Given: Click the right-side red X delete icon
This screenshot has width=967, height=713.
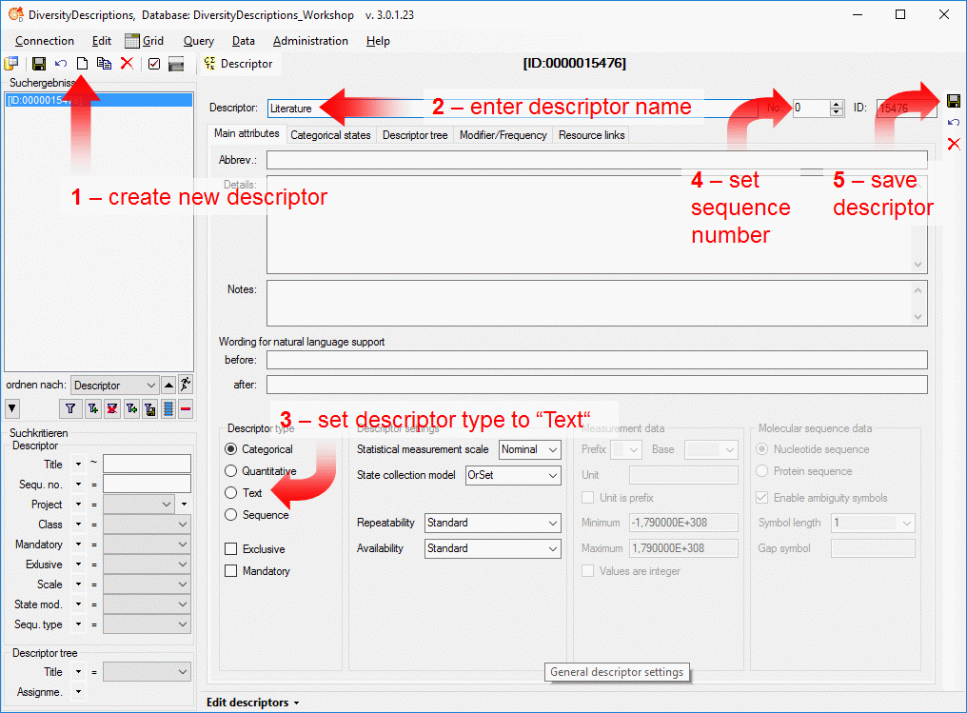Looking at the screenshot, I should [x=954, y=144].
